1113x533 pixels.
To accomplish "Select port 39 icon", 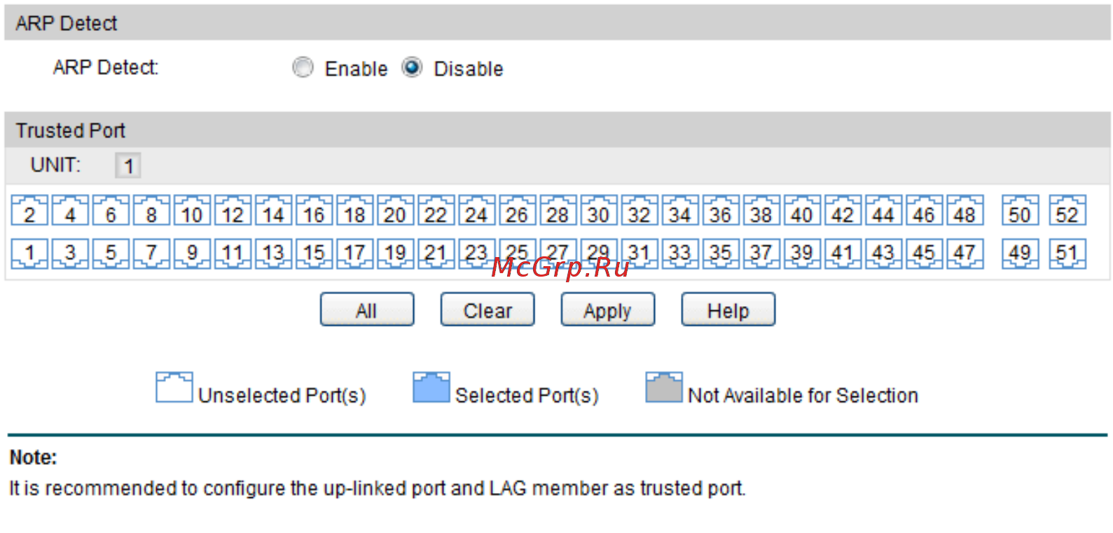I will (801, 254).
